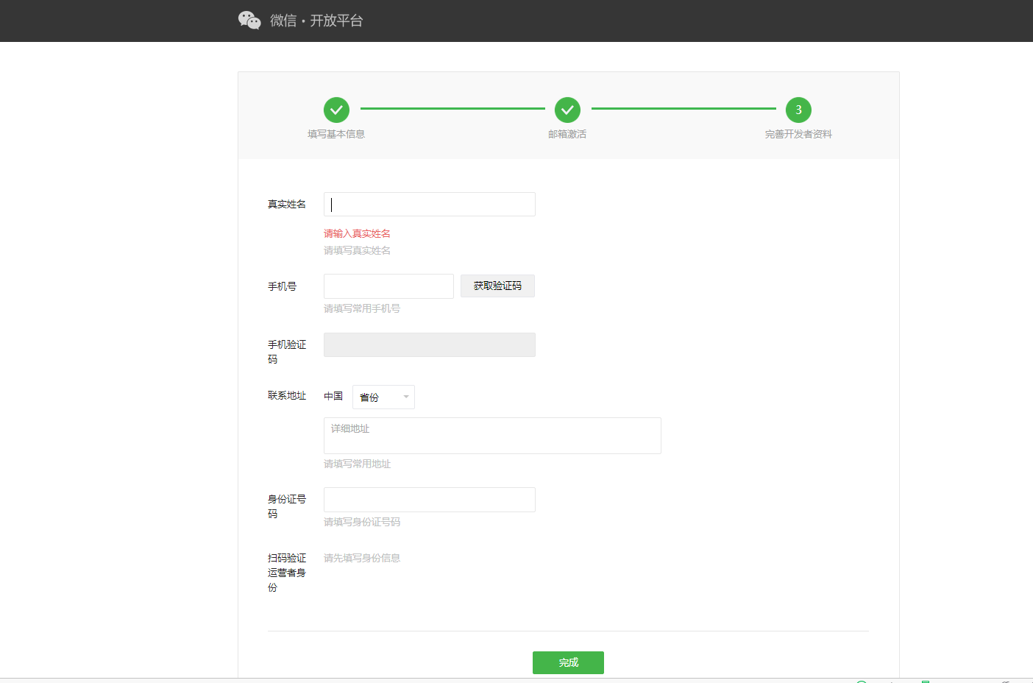This screenshot has width=1033, height=683.
Task: Click progress line between 填写基本信息 and 邮箱激活
Action: click(x=452, y=109)
